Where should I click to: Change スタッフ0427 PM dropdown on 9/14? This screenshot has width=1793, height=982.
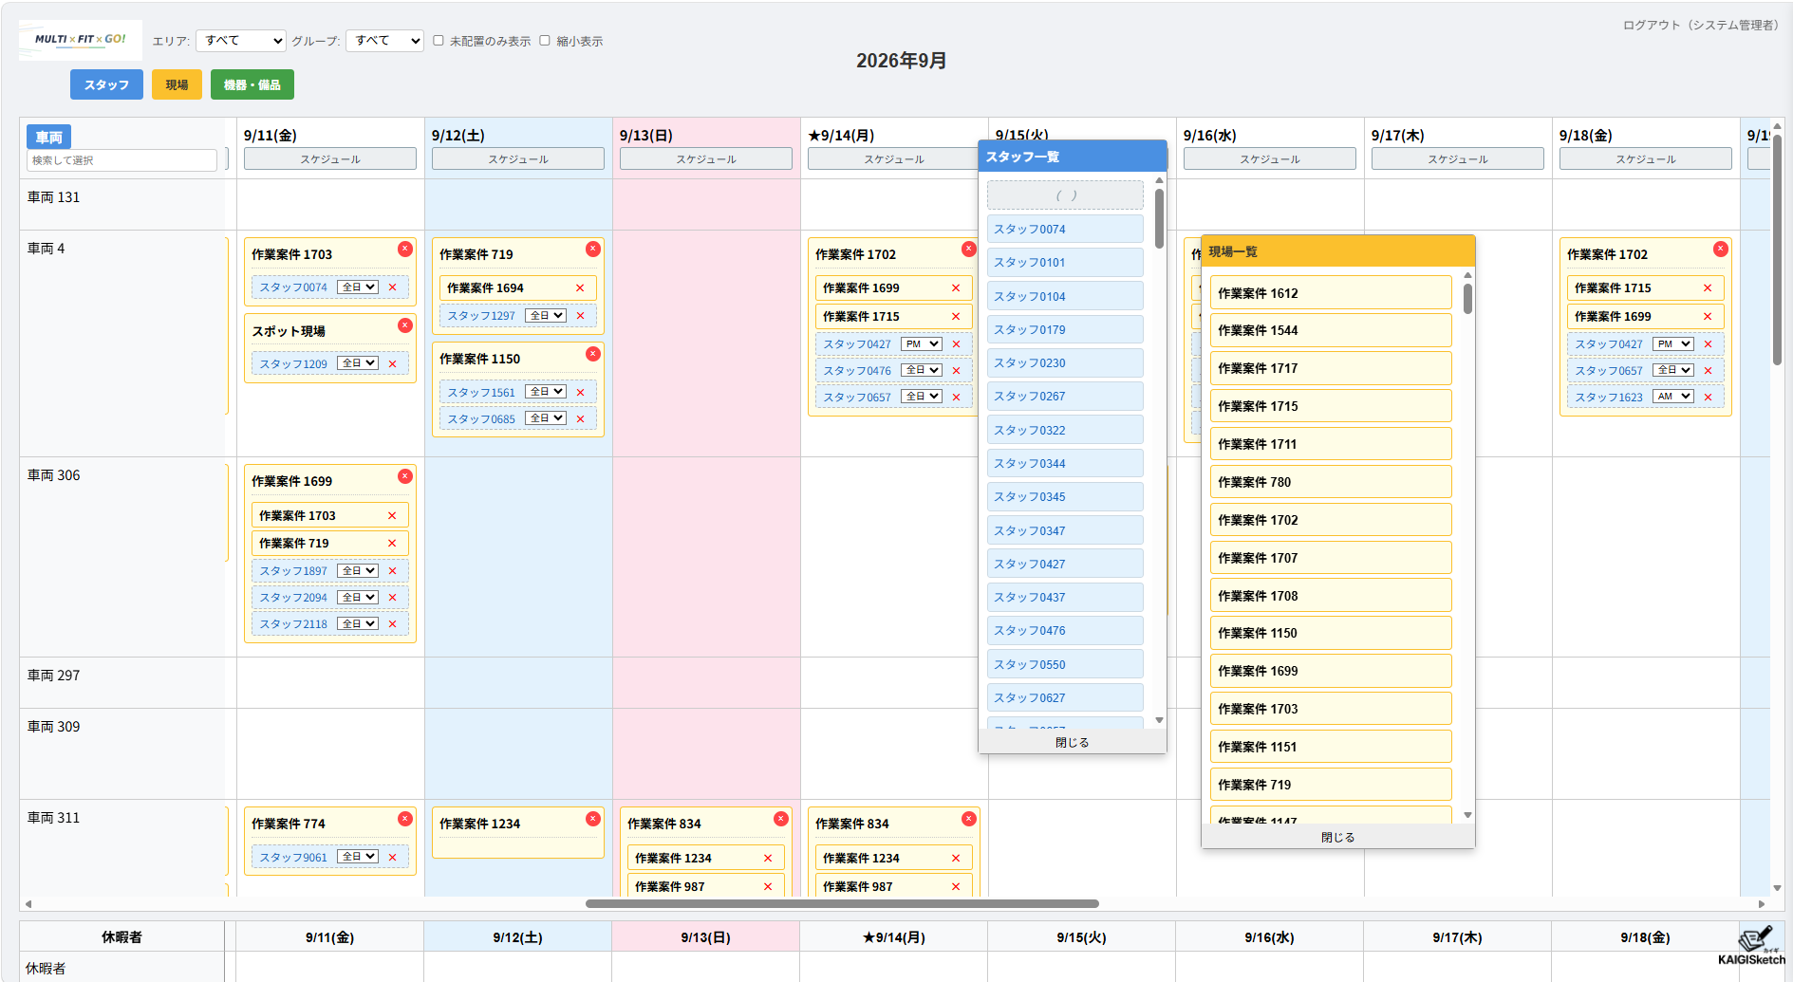[922, 344]
